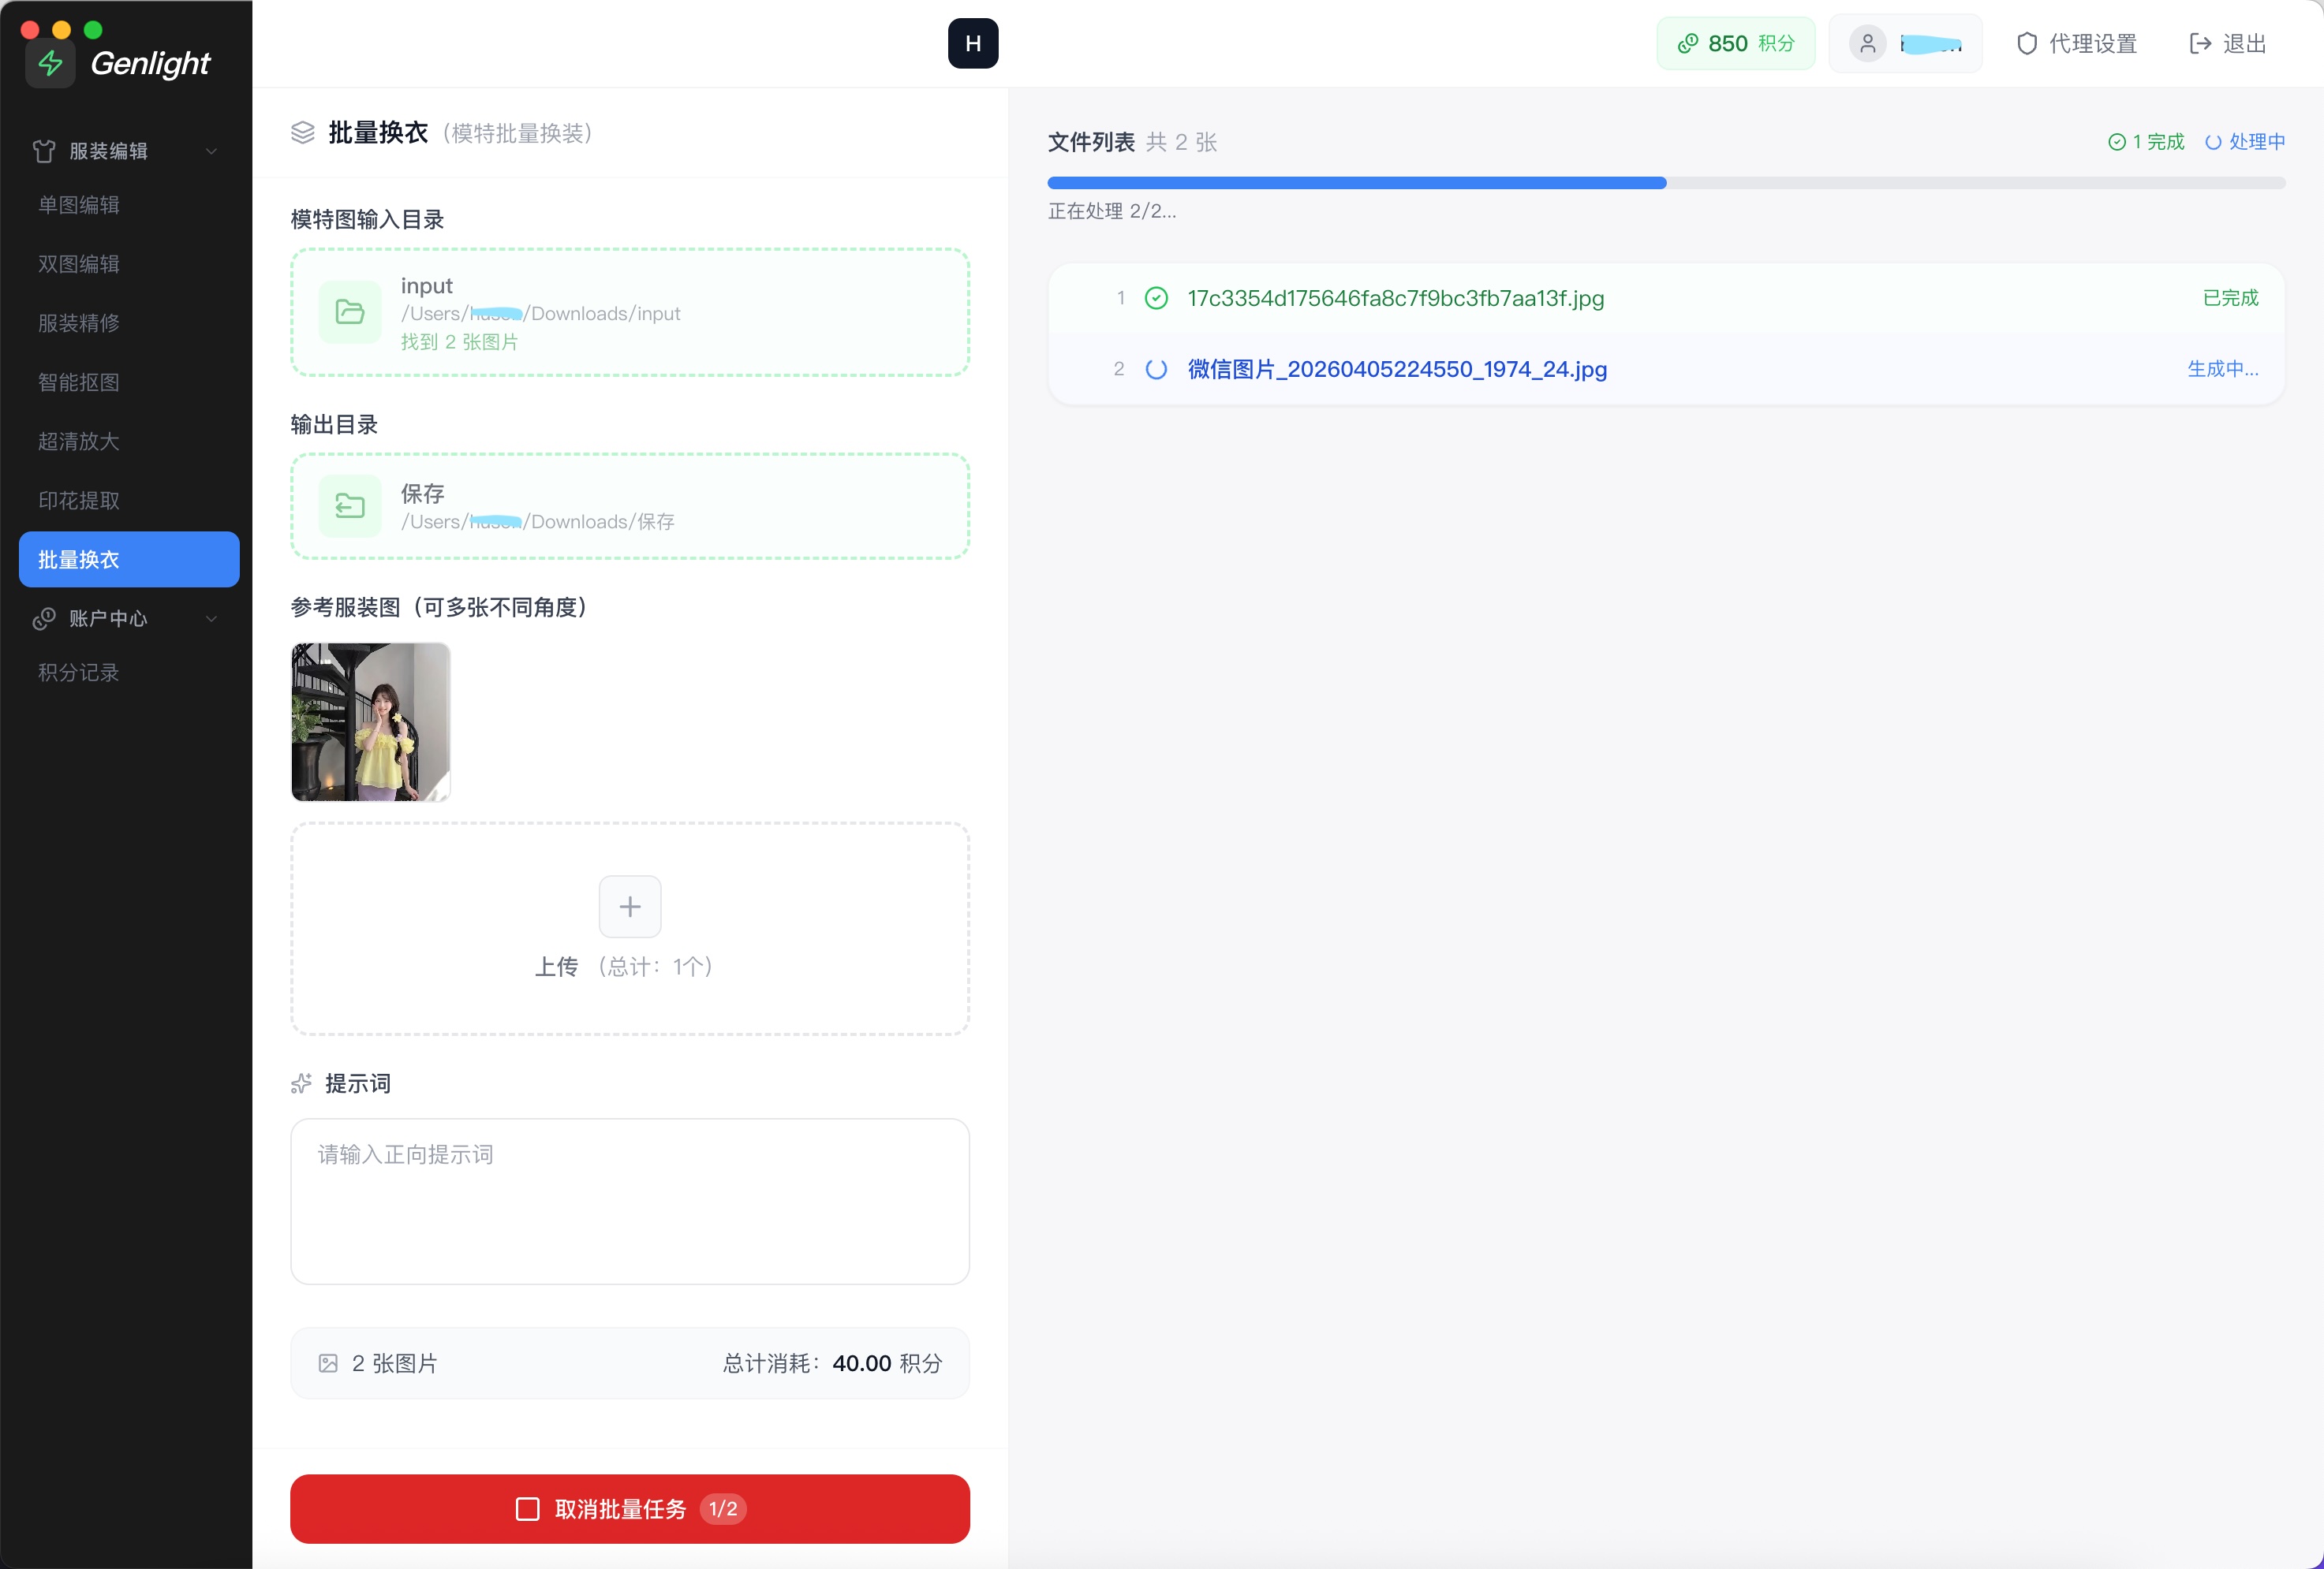Open 智能抠图 in sidebar
2324x1569 pixels.
coord(79,382)
